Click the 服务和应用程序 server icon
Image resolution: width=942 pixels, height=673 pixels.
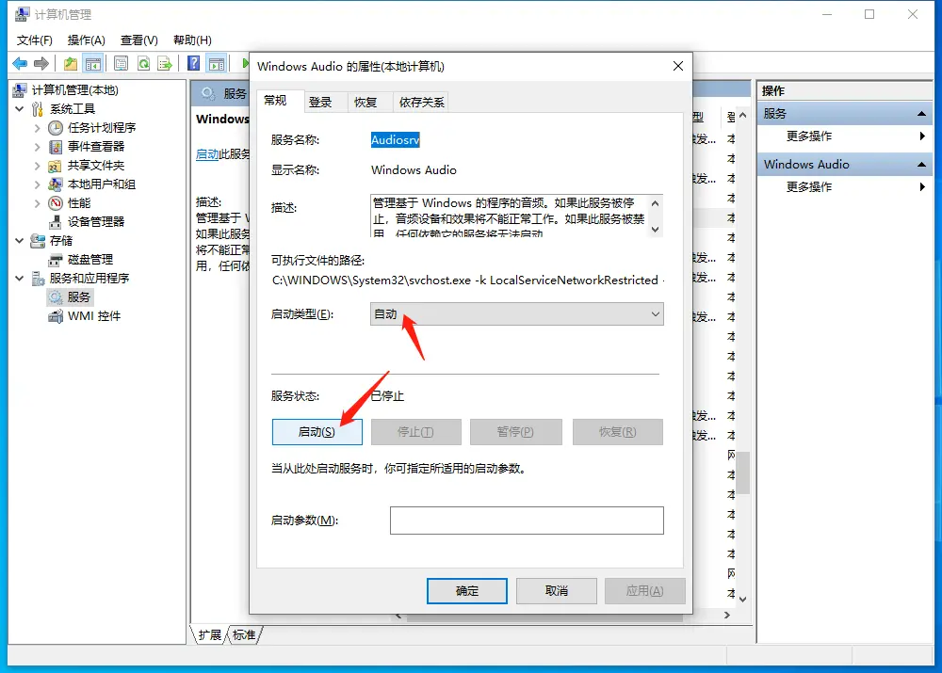(x=38, y=279)
